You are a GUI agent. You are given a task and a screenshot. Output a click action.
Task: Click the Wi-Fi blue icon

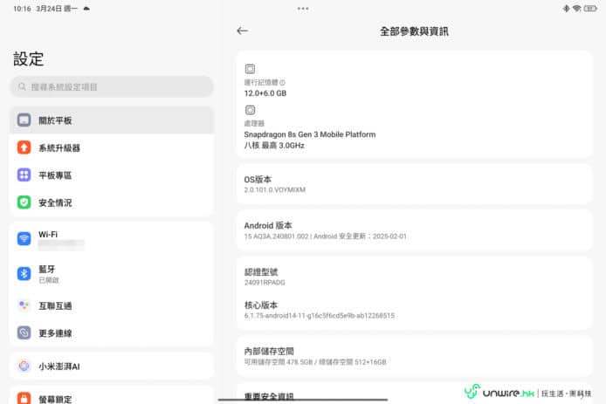click(x=24, y=239)
